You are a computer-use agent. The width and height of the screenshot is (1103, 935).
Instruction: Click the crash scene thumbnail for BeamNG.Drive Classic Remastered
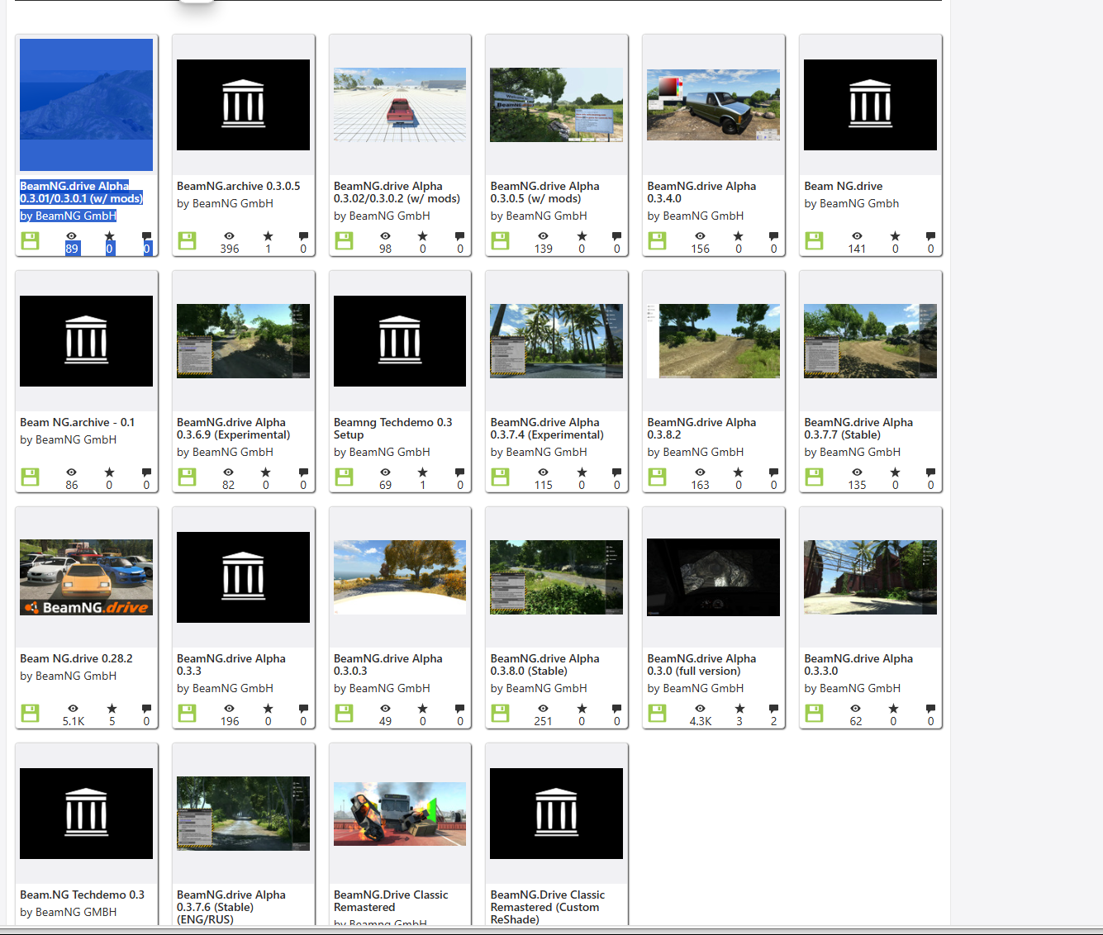400,814
